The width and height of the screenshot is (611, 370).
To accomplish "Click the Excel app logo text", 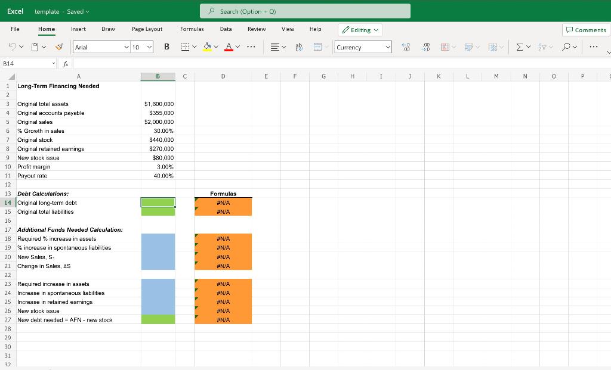I will click(x=15, y=11).
